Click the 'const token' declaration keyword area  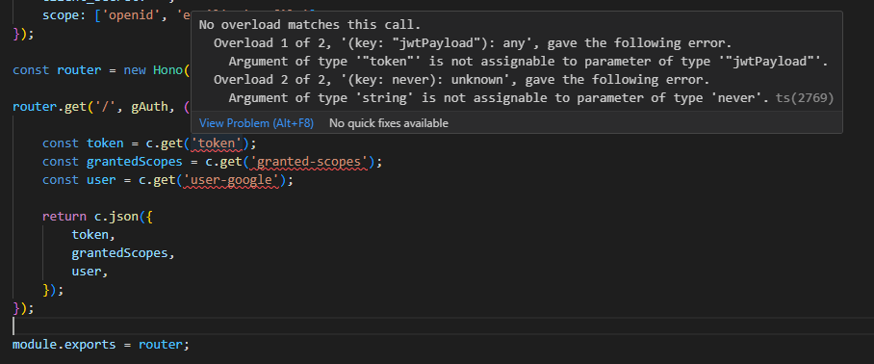tap(83, 143)
